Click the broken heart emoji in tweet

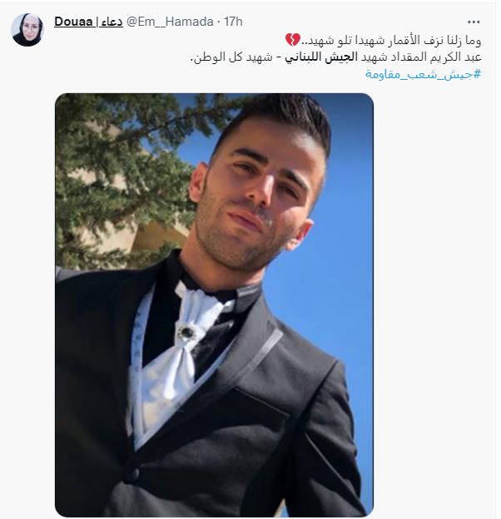click(293, 40)
